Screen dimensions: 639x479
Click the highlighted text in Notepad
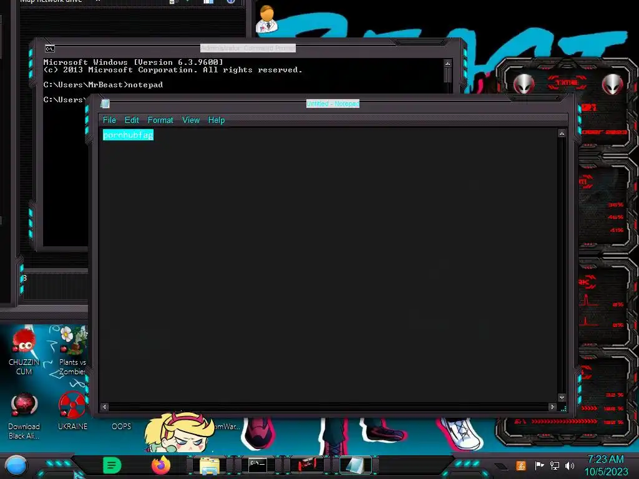pos(128,135)
